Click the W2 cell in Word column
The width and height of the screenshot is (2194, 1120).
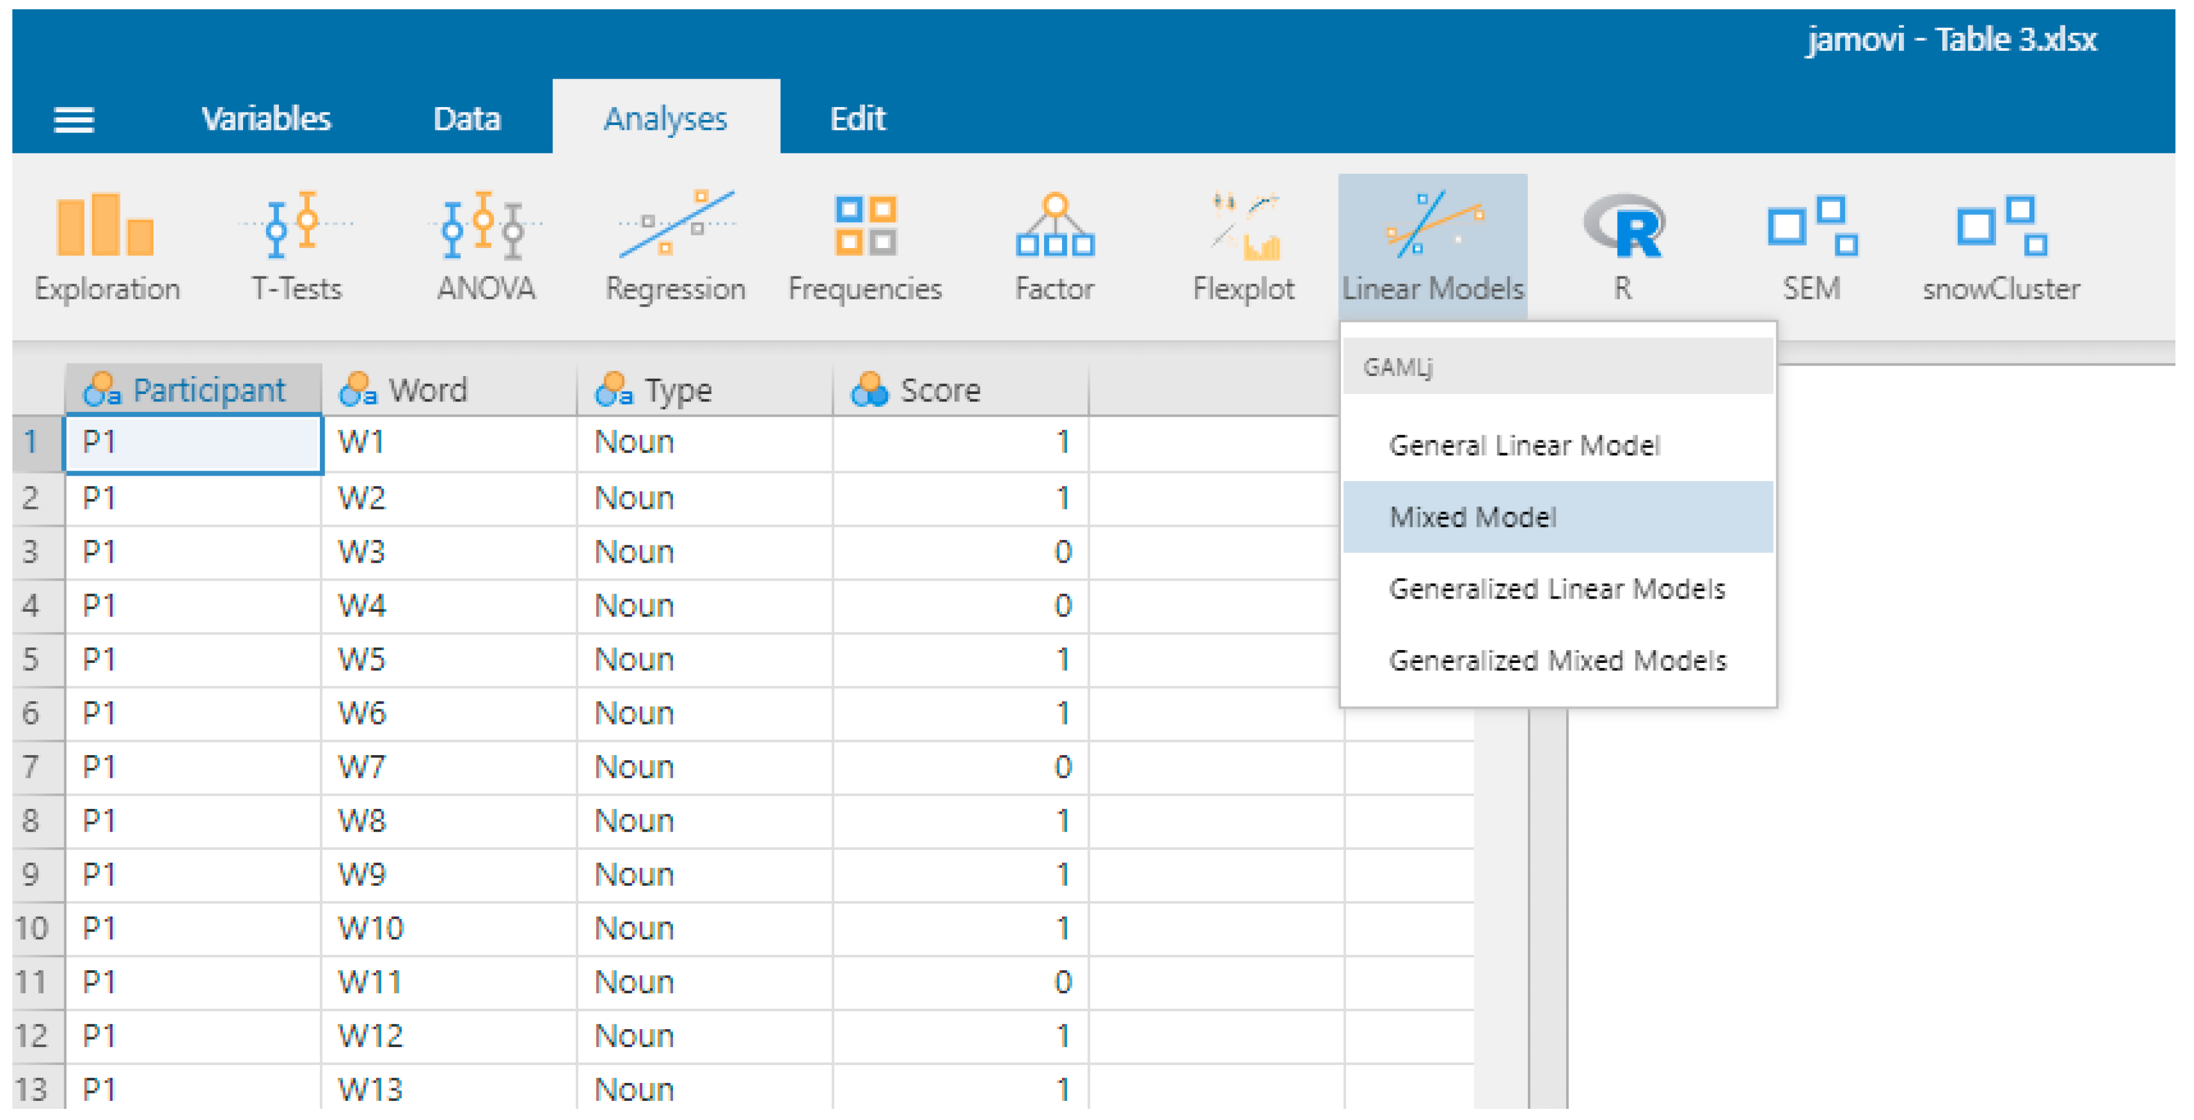pyautogui.click(x=450, y=498)
